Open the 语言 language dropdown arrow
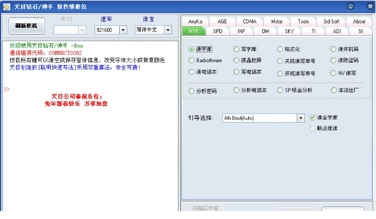Image resolution: width=376 pixels, height=219 pixels. (x=168, y=30)
